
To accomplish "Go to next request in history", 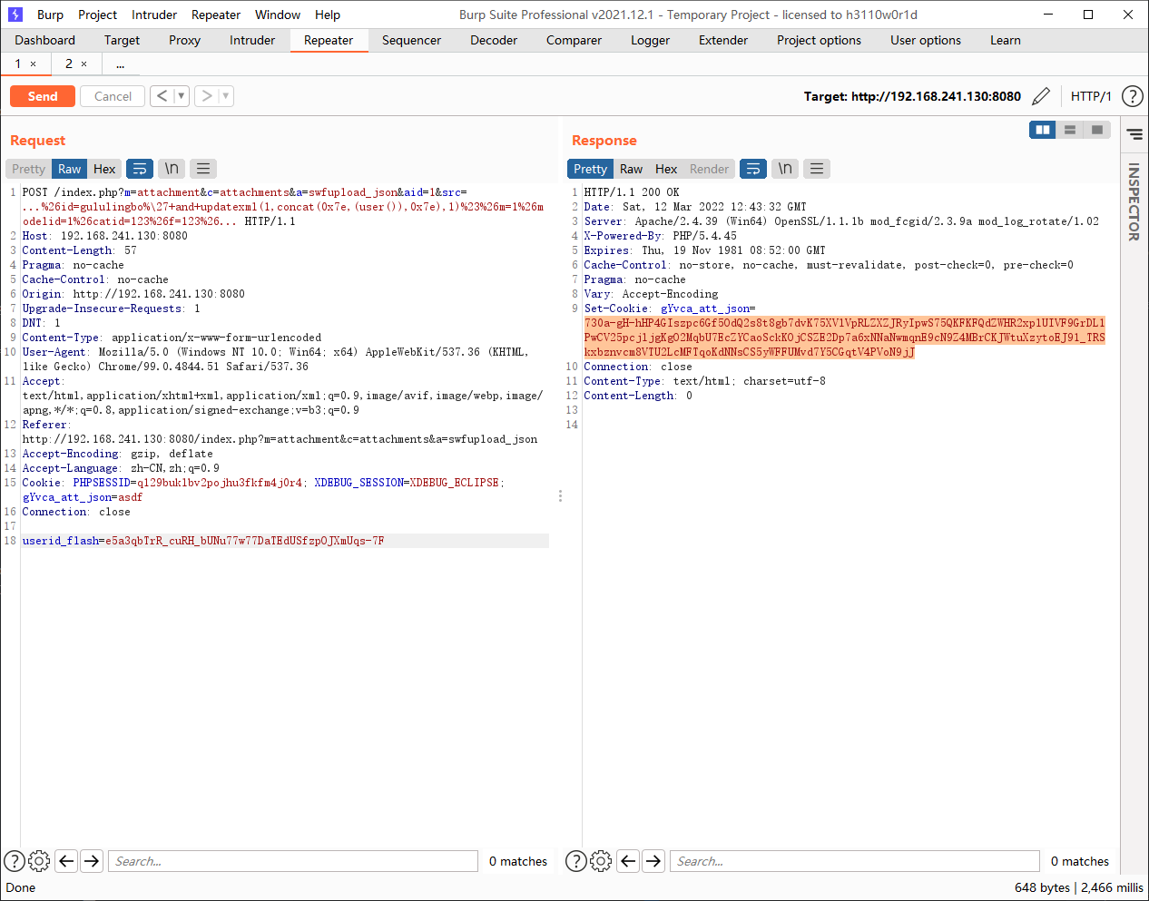I will click(x=207, y=96).
